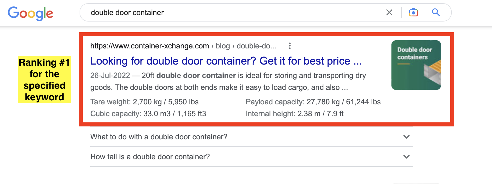
Task: Click the search box containing "double door container"
Action: 231,13
